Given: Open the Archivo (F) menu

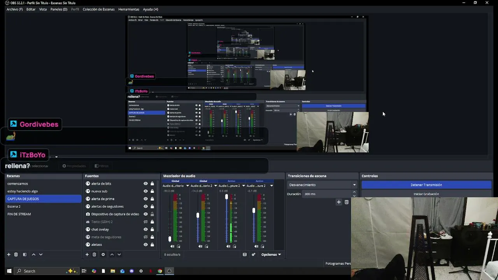Looking at the screenshot, I should pyautogui.click(x=15, y=9).
